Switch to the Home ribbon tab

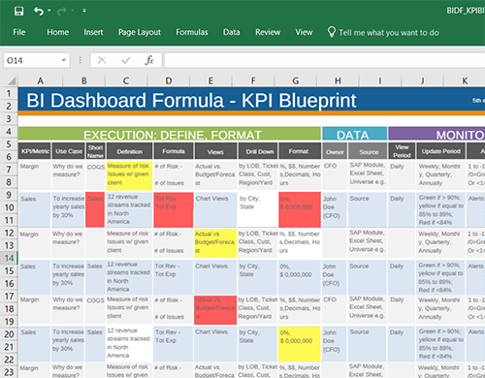click(58, 32)
